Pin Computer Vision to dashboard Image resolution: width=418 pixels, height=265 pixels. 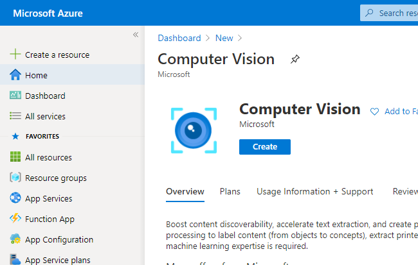point(295,60)
